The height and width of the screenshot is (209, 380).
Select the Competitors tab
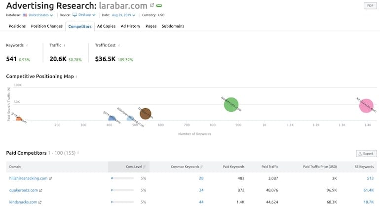tap(80, 27)
